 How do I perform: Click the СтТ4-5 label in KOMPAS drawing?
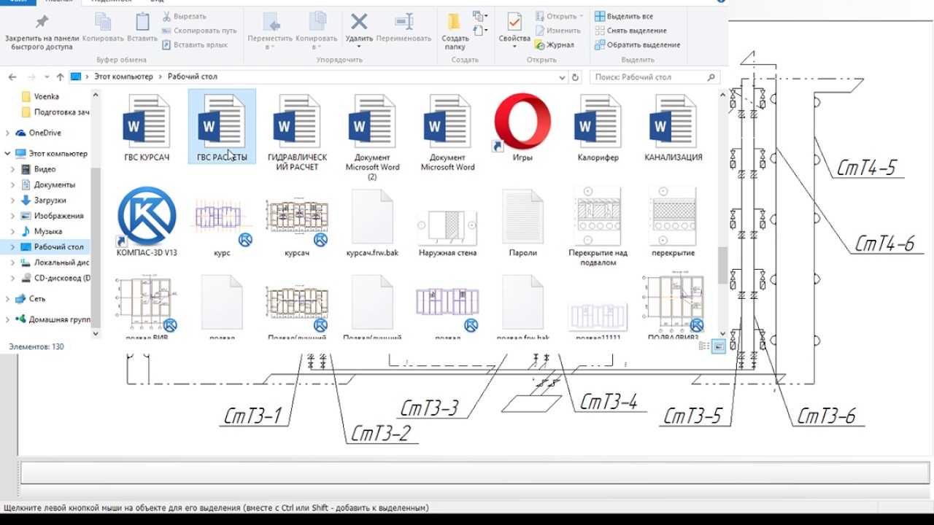(867, 168)
